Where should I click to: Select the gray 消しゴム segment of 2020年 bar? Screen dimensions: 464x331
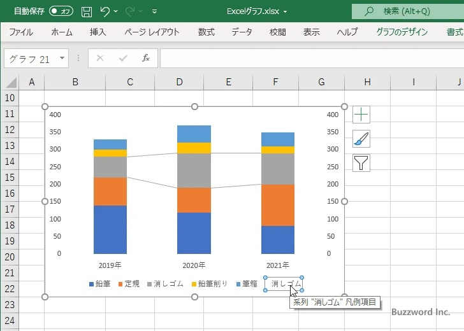(194, 171)
